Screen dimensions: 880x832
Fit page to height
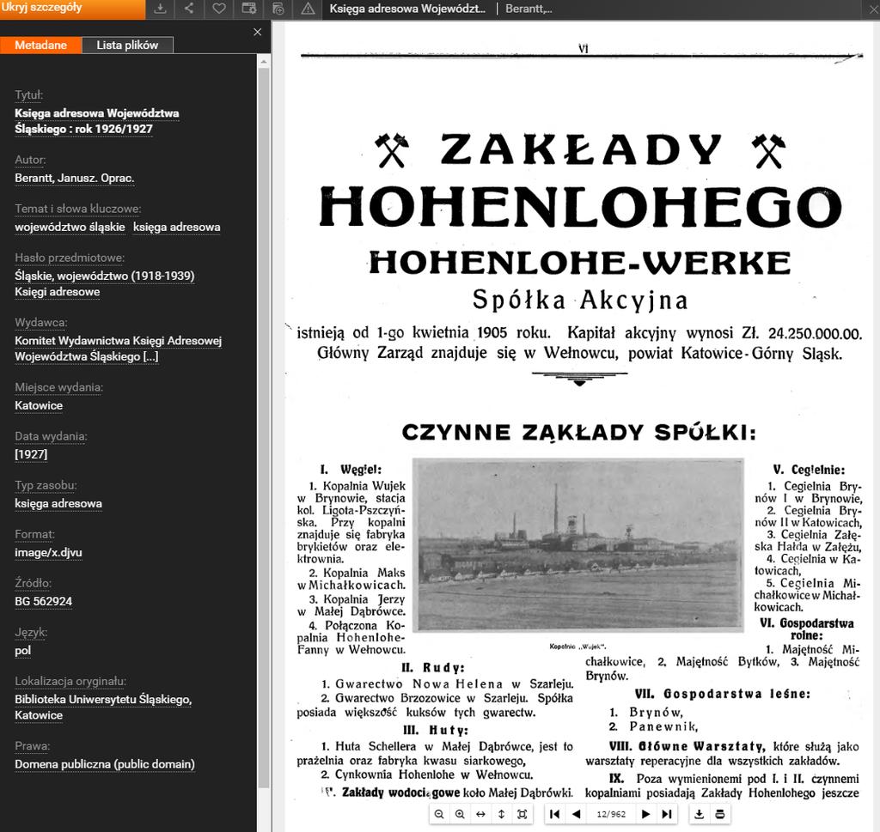coord(501,814)
